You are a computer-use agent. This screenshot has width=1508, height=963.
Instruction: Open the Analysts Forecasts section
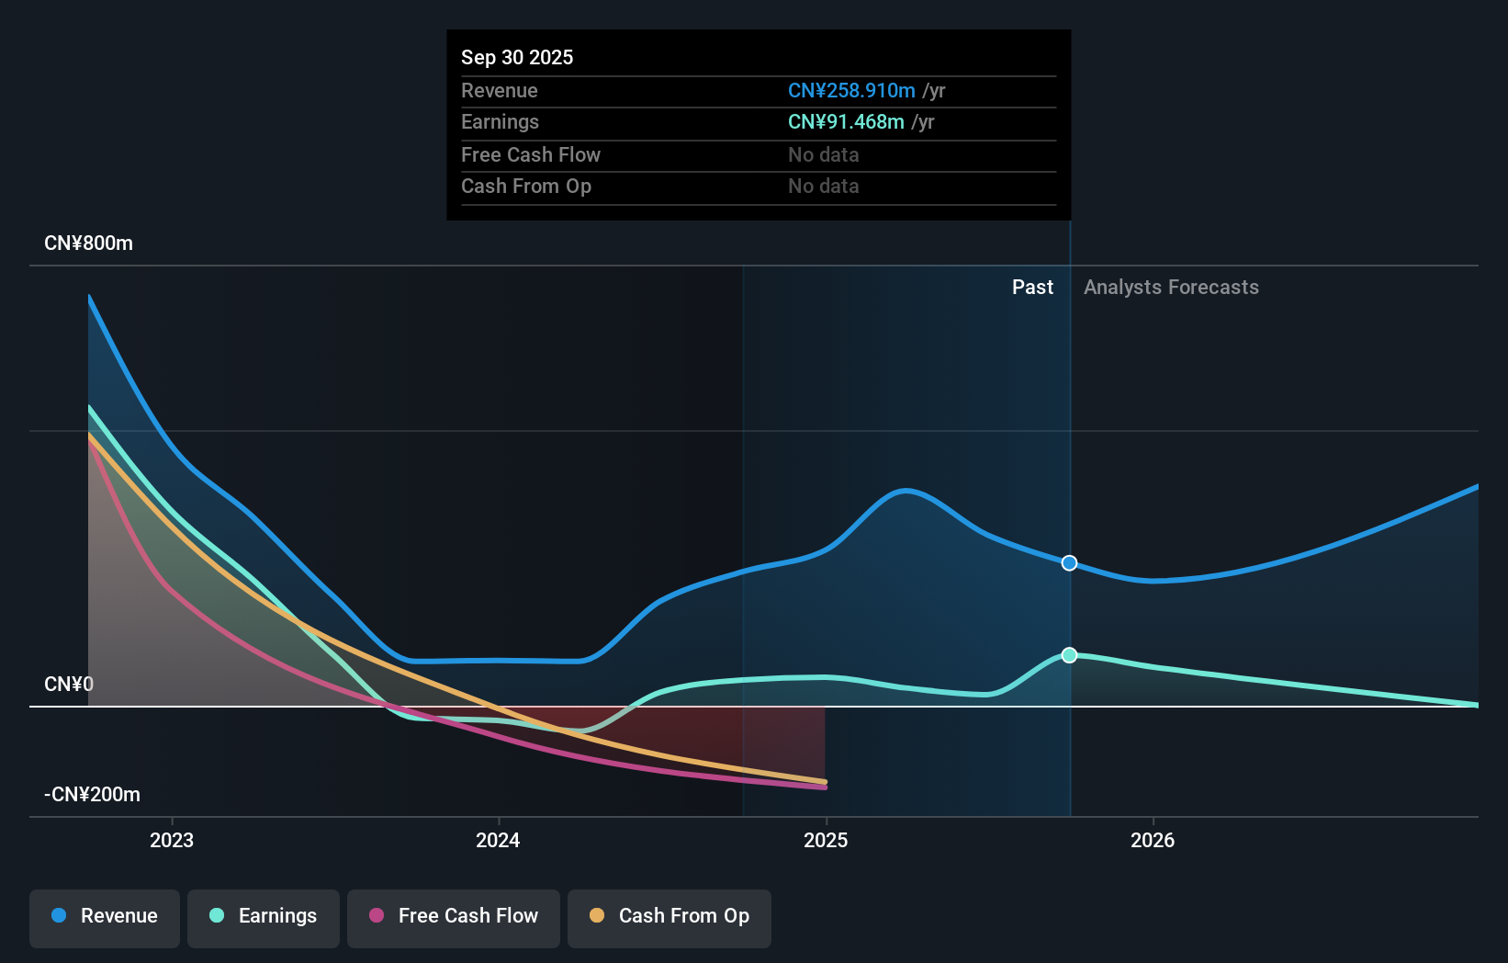point(1171,287)
